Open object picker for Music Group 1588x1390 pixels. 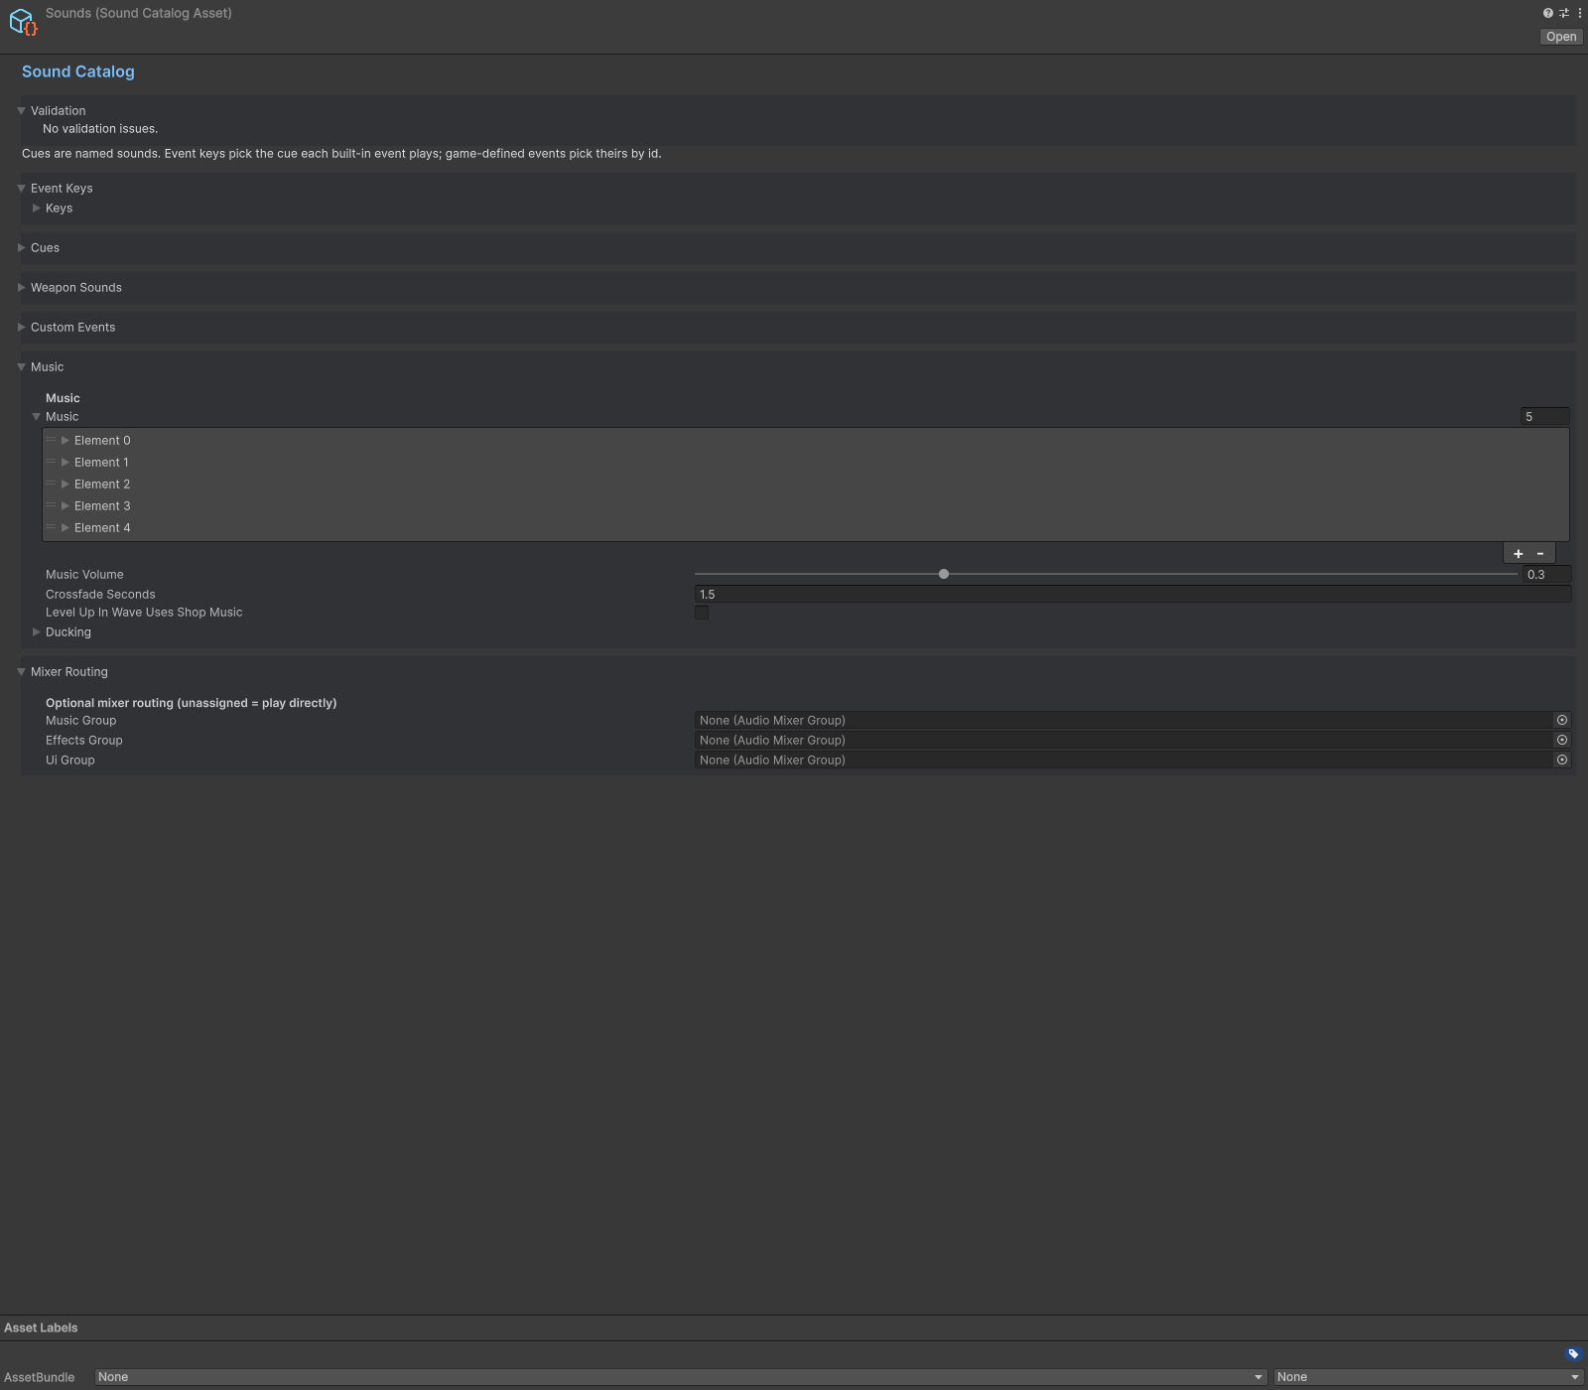click(1562, 720)
